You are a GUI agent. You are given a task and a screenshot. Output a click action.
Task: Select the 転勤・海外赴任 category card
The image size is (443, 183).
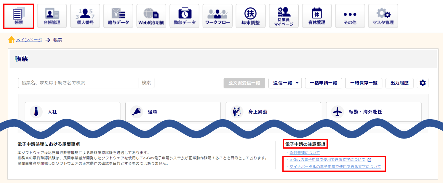(x=374, y=112)
